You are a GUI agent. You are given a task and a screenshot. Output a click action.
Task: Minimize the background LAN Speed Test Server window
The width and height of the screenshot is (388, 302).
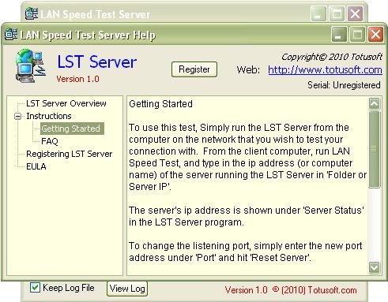point(318,13)
